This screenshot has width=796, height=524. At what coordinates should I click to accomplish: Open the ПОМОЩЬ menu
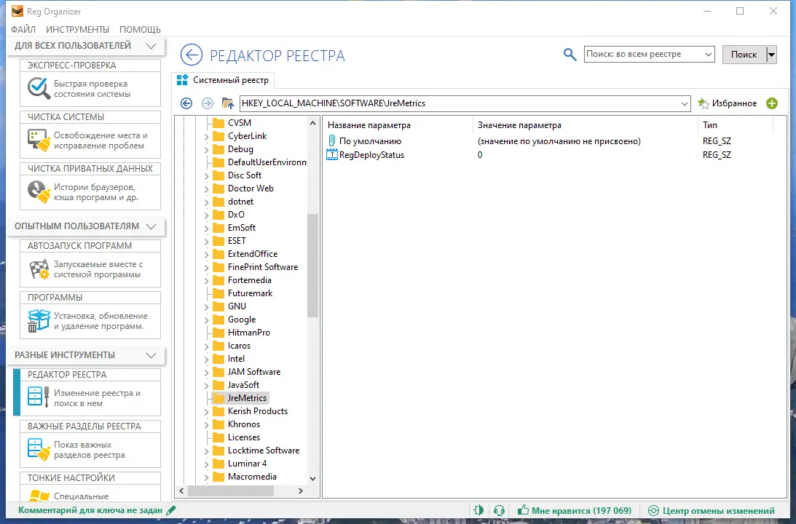[x=140, y=29]
